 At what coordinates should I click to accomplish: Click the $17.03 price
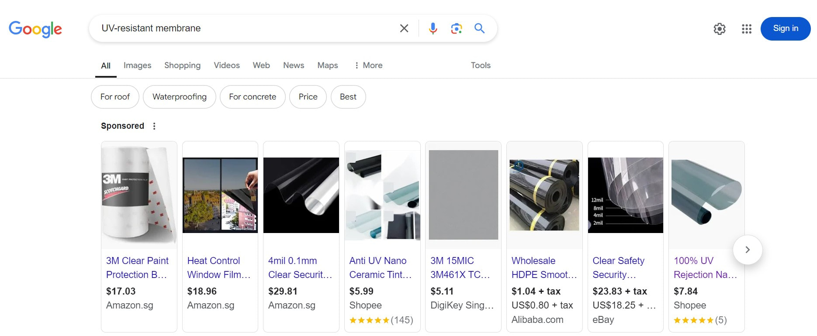point(121,291)
